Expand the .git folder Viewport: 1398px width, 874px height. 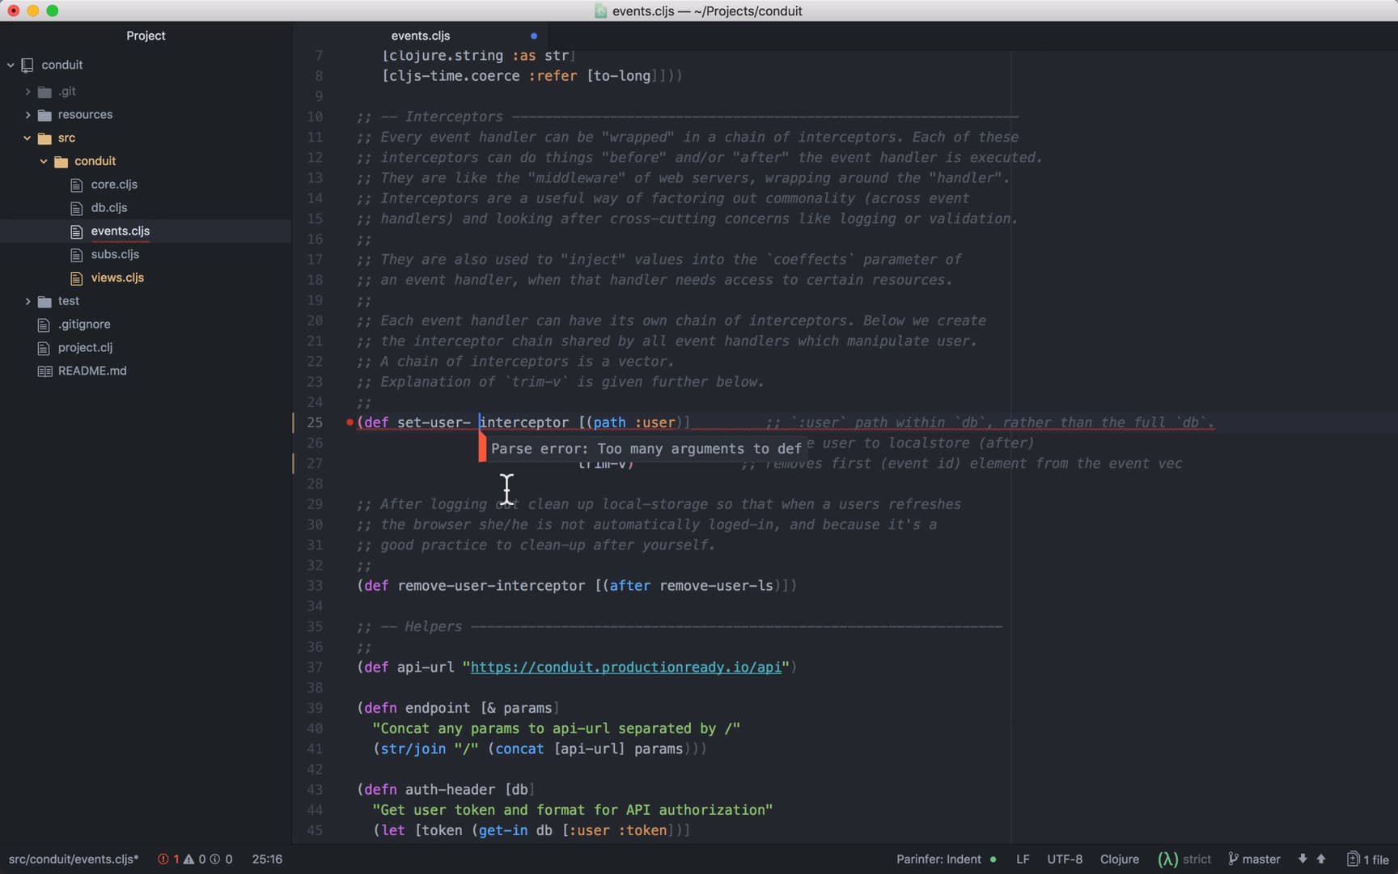(x=28, y=91)
